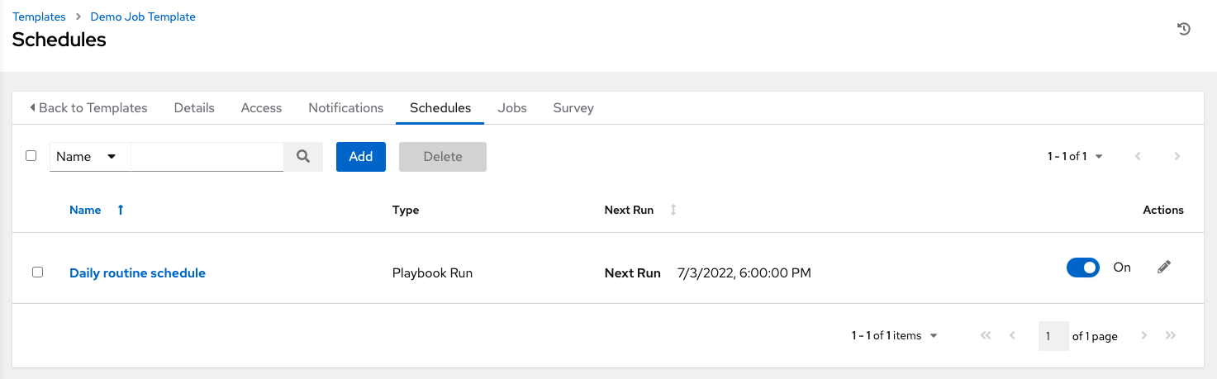Jump to first page in bottom pagination

[985, 335]
